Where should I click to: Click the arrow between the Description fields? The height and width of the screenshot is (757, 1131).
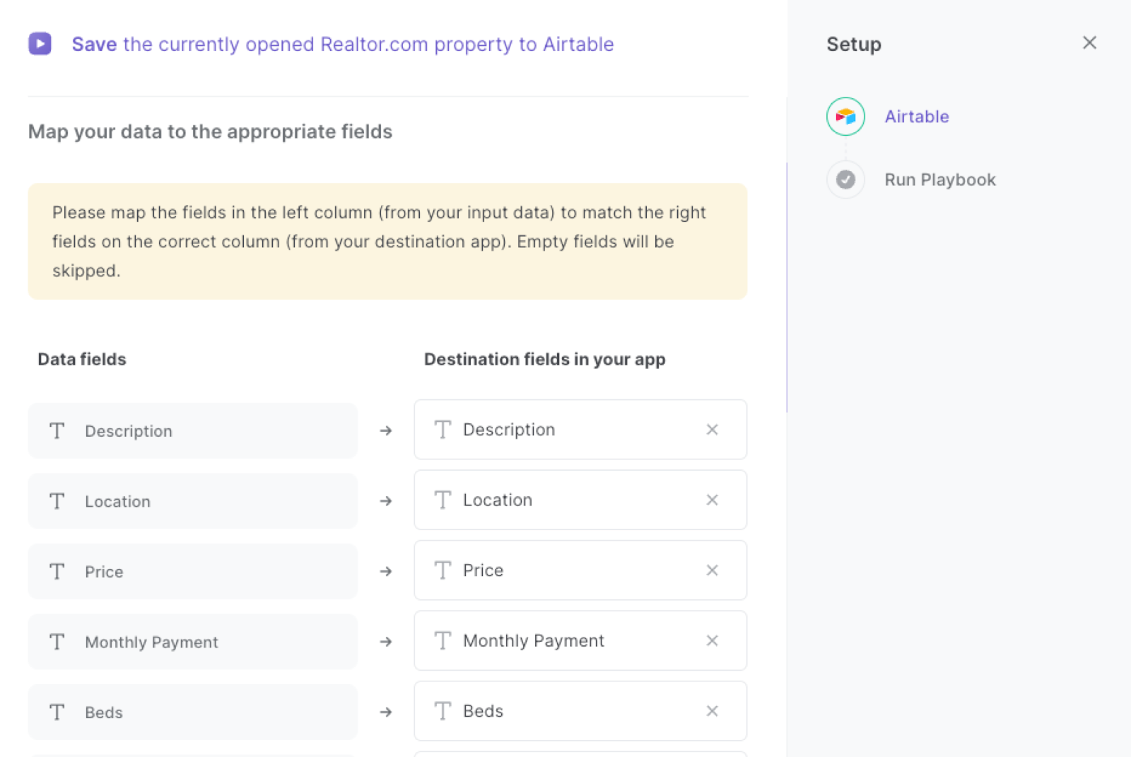point(386,430)
